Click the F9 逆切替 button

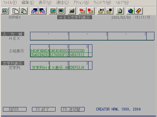tap(73, 109)
